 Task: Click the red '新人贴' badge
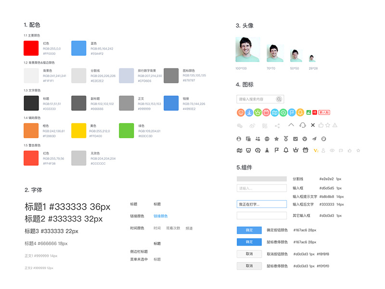point(324,113)
